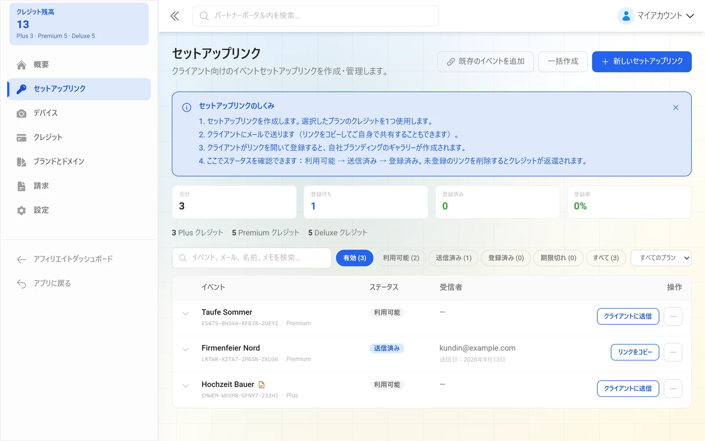Click the brand palette icon for ブランドとドメイン
This screenshot has width=705, height=441.
[22, 162]
